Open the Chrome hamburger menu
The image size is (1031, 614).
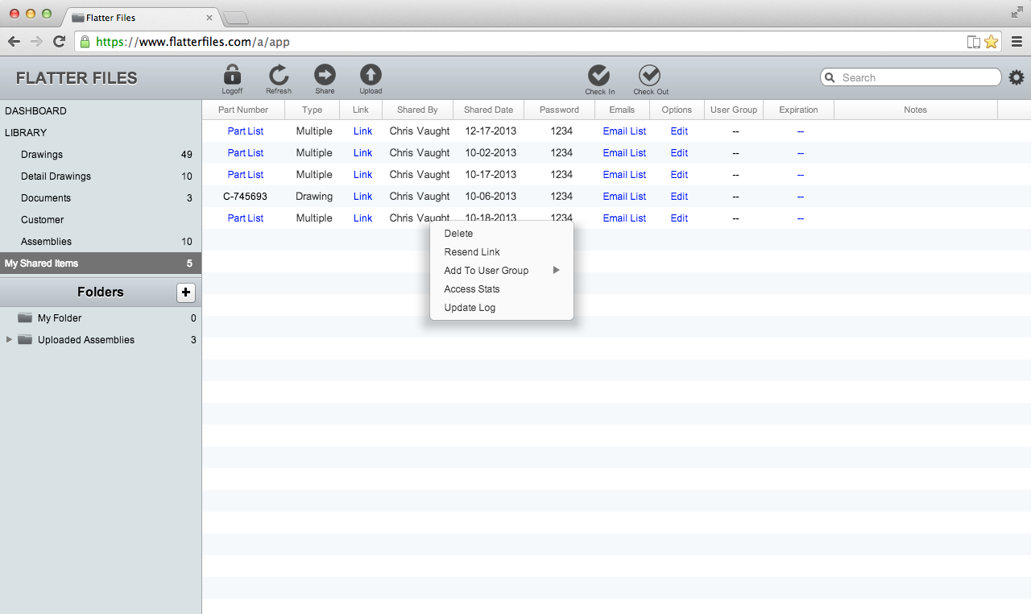click(1017, 42)
